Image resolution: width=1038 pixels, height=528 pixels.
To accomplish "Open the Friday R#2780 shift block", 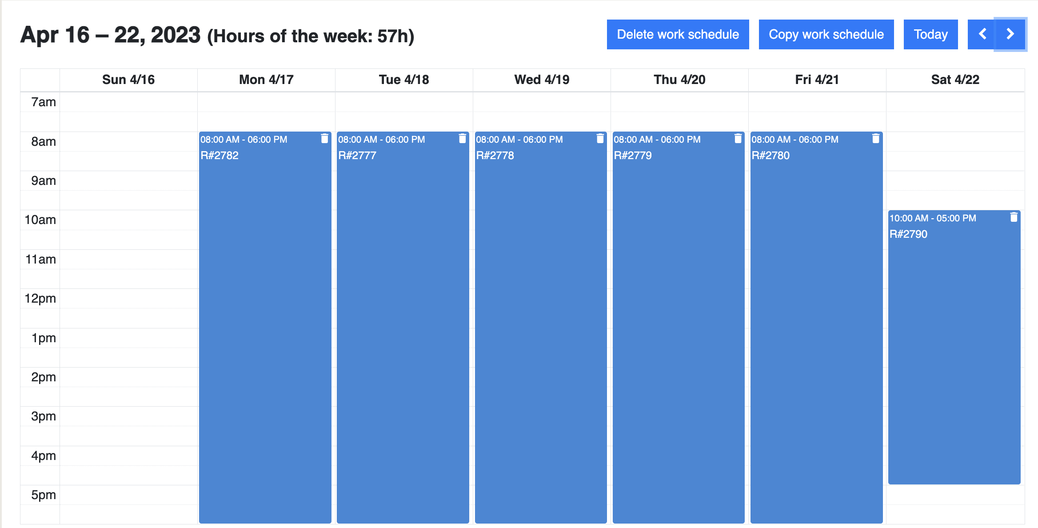I will tap(816, 328).
